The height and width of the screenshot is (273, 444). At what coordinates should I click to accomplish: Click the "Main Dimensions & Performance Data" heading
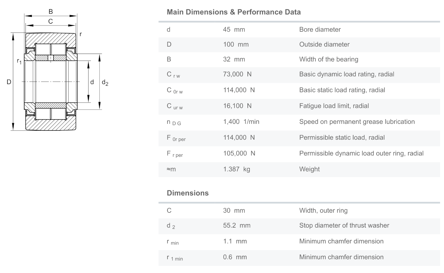(234, 12)
